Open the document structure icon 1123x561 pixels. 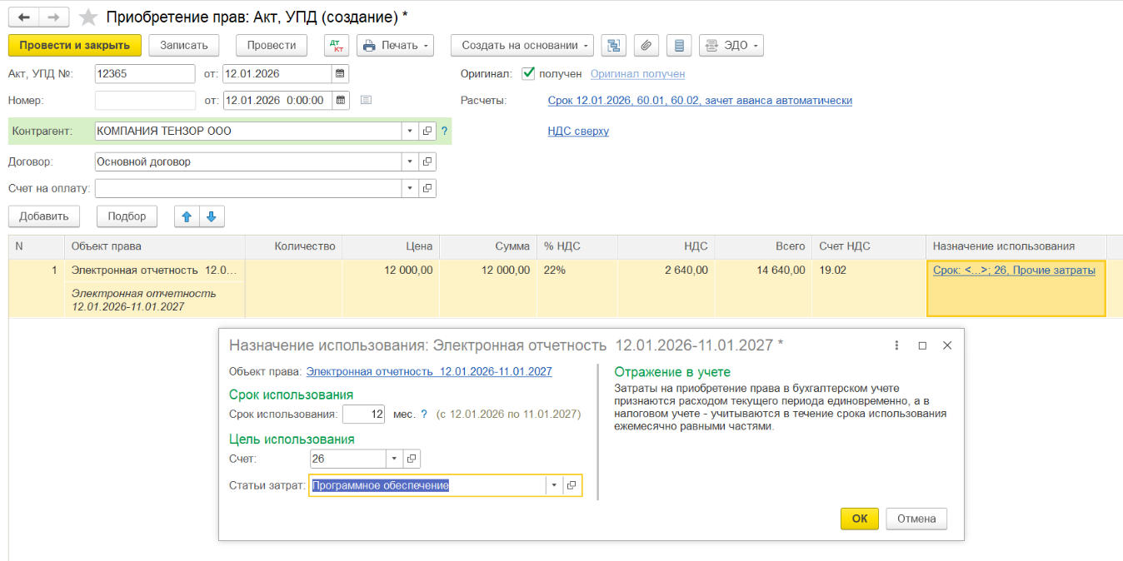613,45
